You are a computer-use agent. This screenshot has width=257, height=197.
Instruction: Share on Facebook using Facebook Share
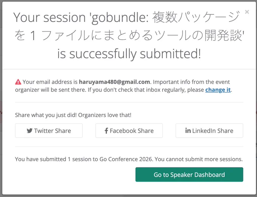click(x=129, y=130)
